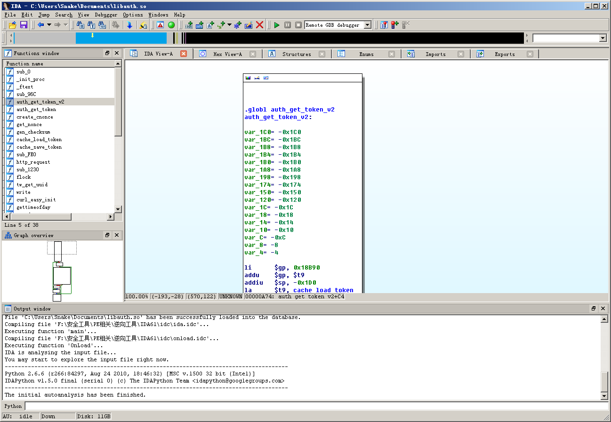611x422 pixels.
Task: Open the Remote GDB debugger dropdown
Action: click(368, 25)
